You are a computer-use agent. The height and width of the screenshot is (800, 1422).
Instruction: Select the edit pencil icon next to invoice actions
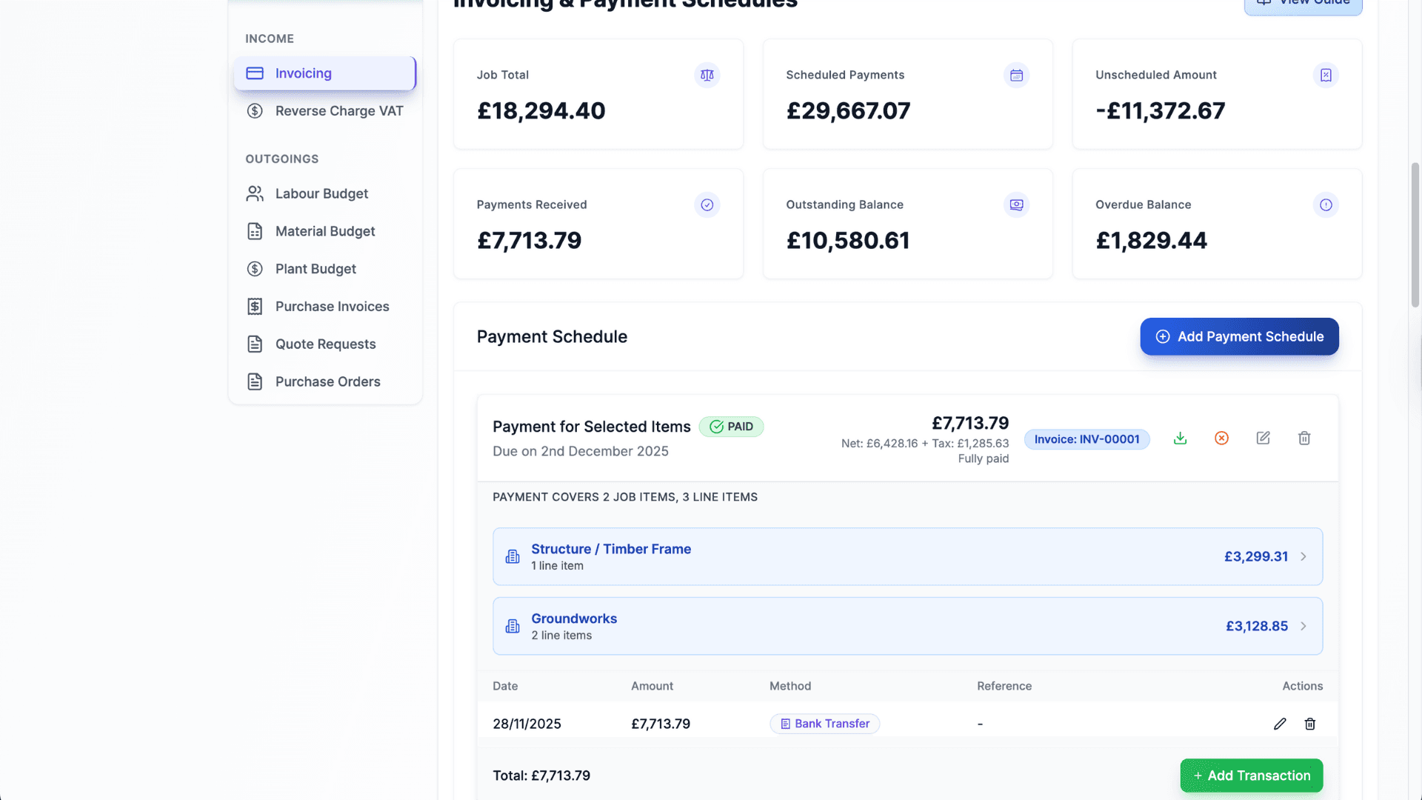click(x=1263, y=438)
